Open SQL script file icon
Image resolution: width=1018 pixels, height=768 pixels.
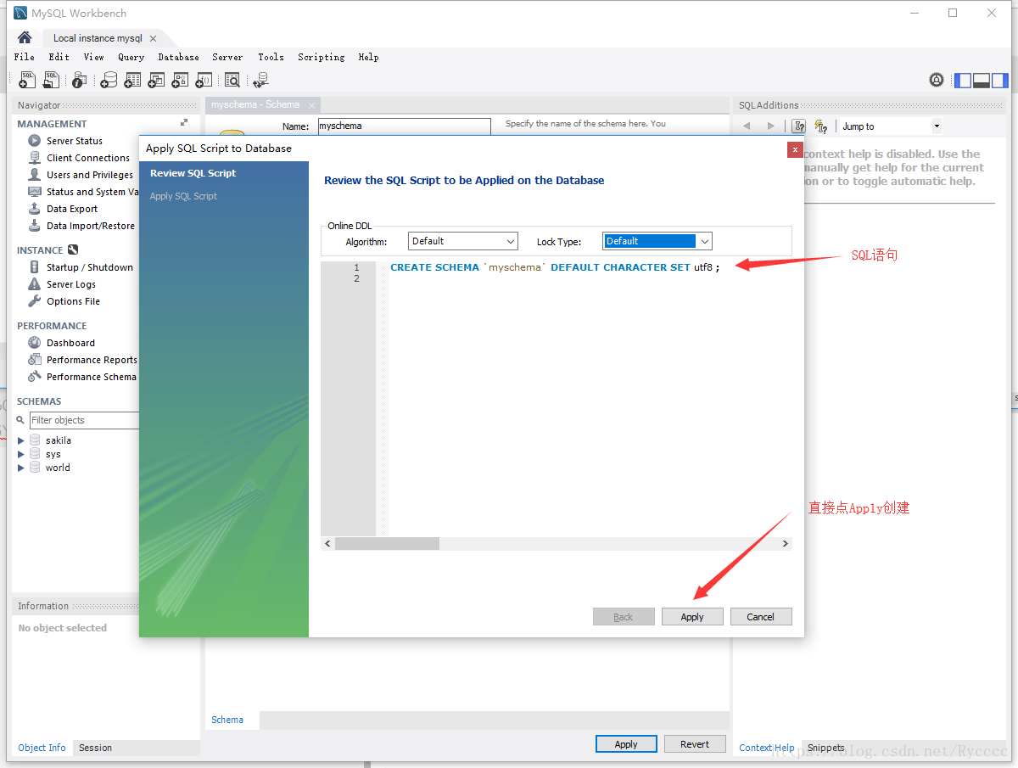tap(52, 80)
